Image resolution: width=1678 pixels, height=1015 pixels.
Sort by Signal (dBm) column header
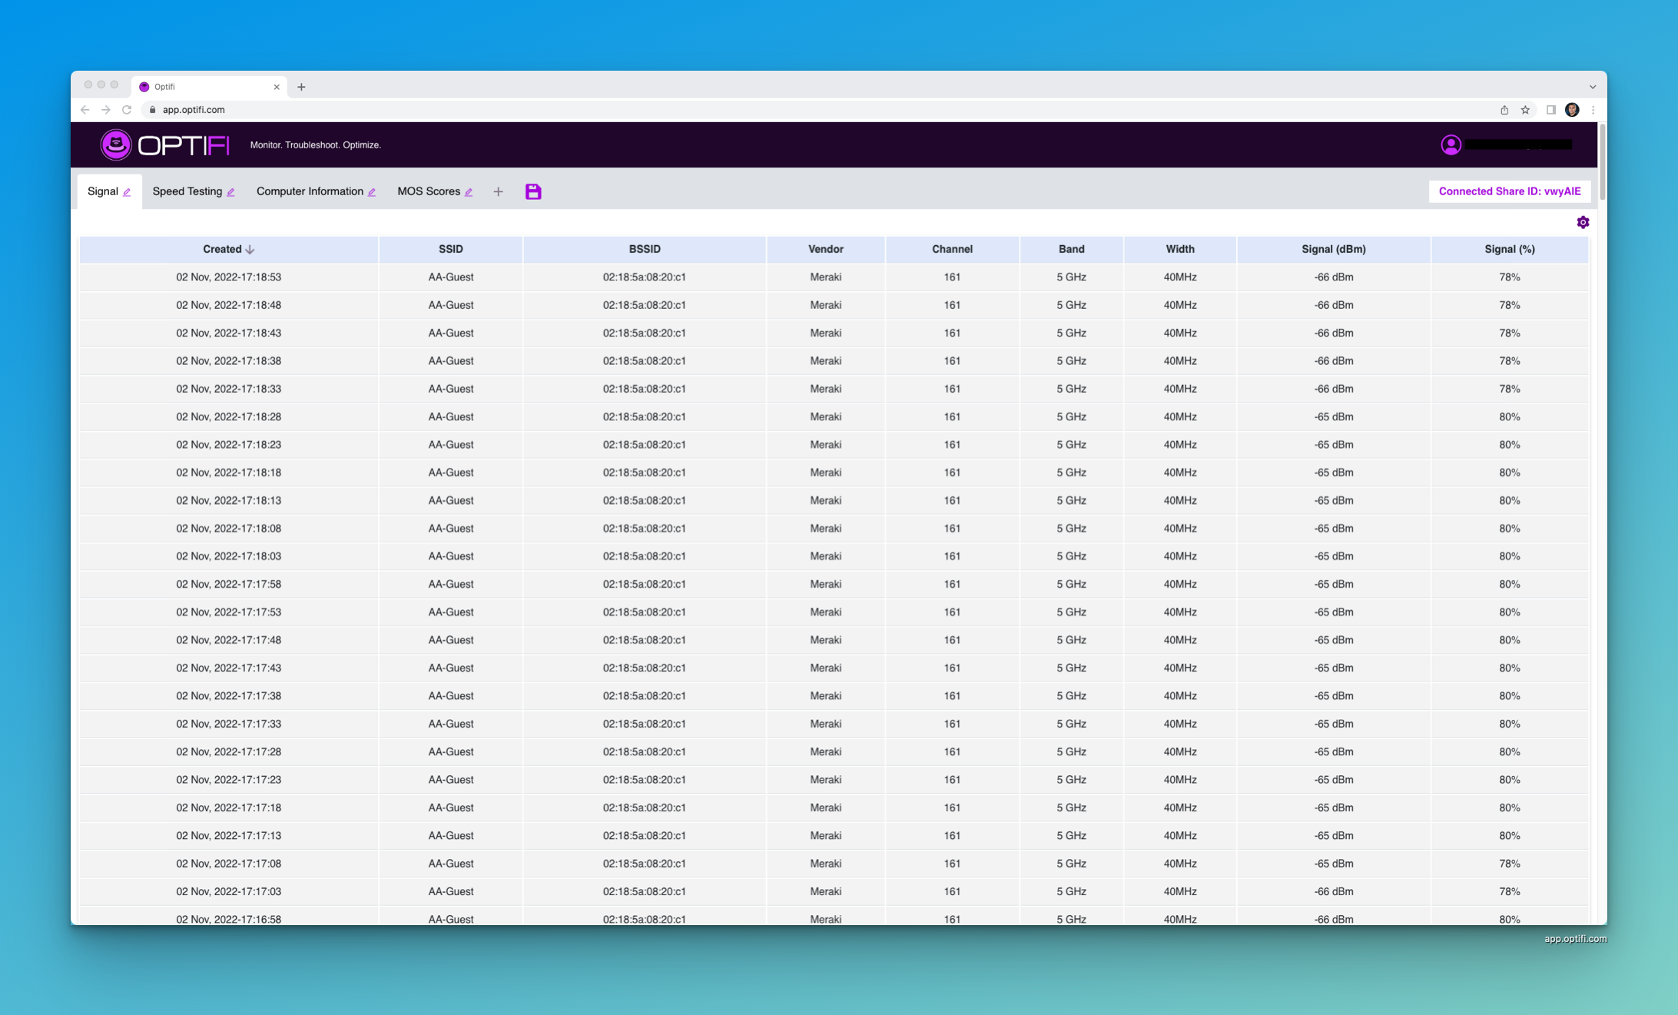coord(1333,249)
